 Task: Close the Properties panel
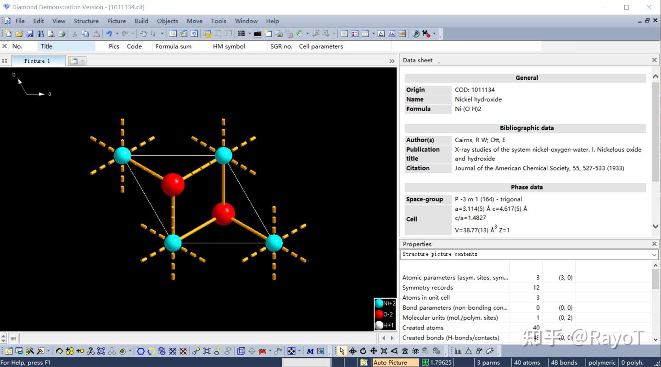[x=654, y=243]
